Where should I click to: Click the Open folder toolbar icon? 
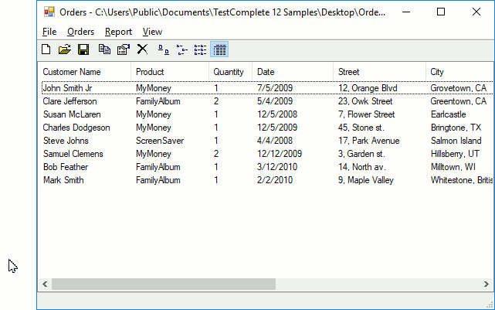65,49
